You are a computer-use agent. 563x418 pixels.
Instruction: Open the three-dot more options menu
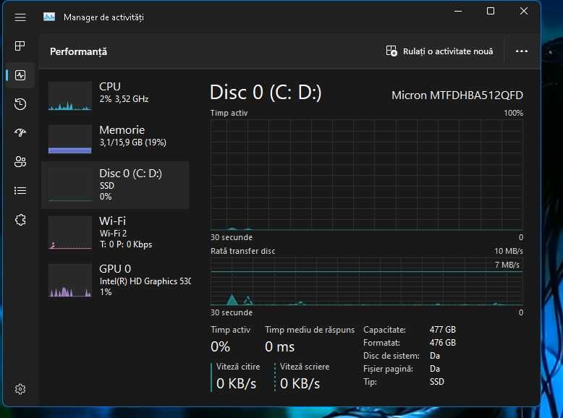coord(521,51)
